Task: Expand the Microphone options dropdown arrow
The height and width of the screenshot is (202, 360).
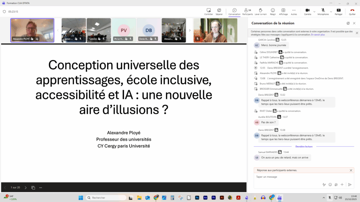Action: point(331,12)
